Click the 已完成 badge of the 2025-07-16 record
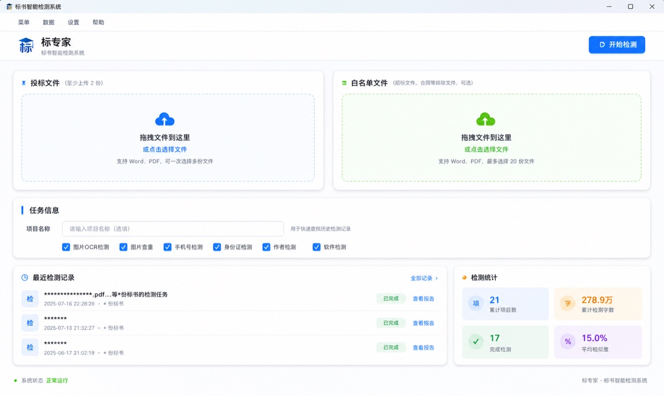This screenshot has width=664, height=396. click(391, 299)
